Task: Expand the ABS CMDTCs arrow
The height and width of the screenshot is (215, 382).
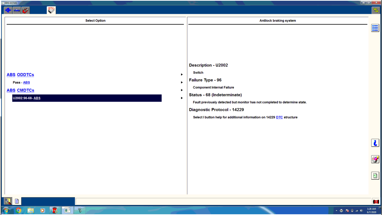Action: (182, 90)
